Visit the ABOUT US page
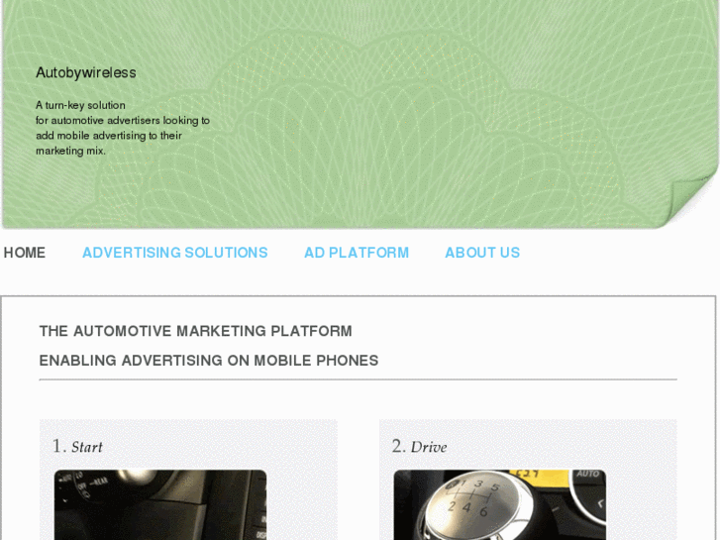The image size is (720, 540). [482, 253]
